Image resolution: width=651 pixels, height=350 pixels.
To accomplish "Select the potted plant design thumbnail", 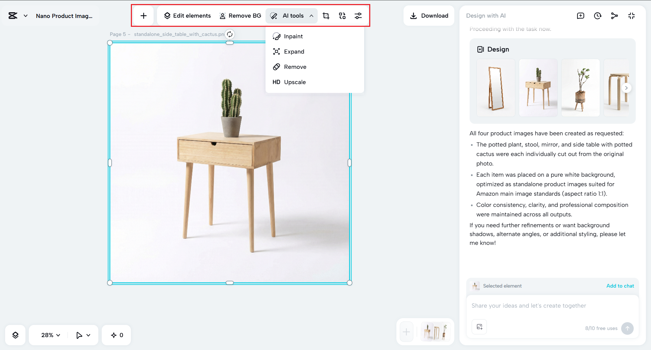I will point(580,88).
